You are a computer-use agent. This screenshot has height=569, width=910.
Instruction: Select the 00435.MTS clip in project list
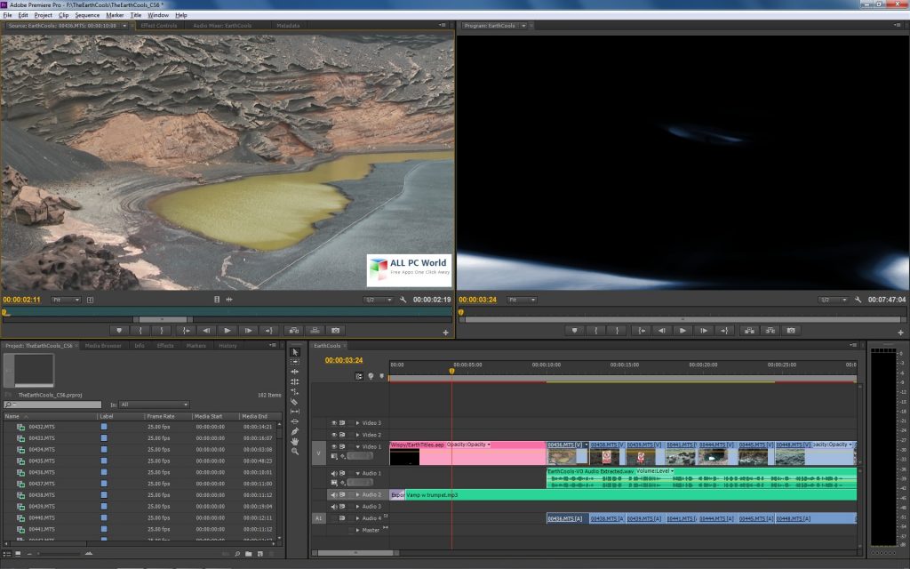[42, 461]
